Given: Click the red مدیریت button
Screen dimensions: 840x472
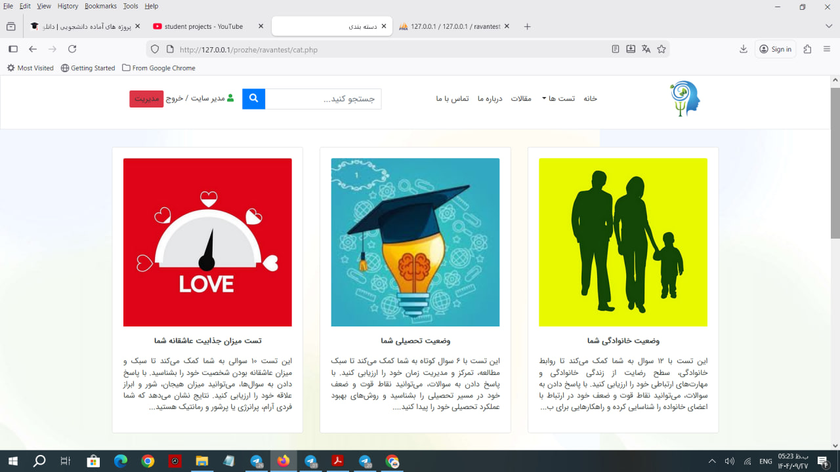Looking at the screenshot, I should (146, 99).
